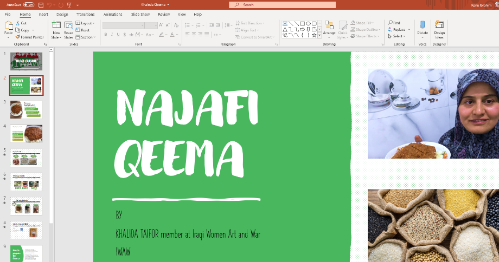Image resolution: width=499 pixels, height=262 pixels.
Task: Open the Khaleda Qeema file name dropdown
Action: click(x=155, y=5)
